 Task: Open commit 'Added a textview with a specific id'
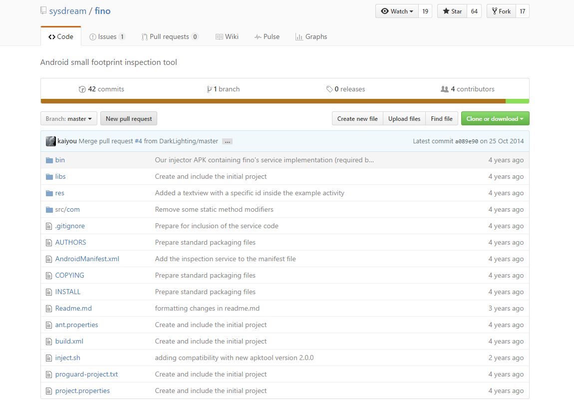point(250,193)
